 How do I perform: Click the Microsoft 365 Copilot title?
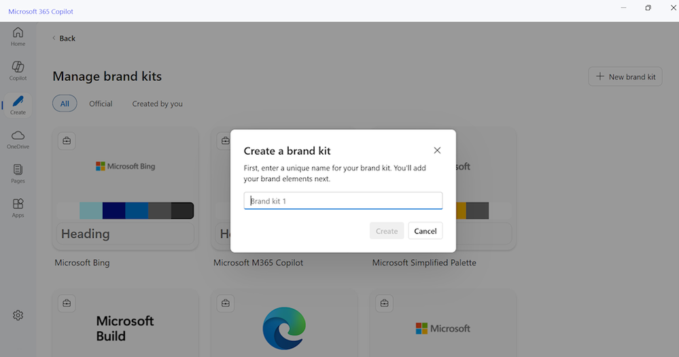point(41,12)
